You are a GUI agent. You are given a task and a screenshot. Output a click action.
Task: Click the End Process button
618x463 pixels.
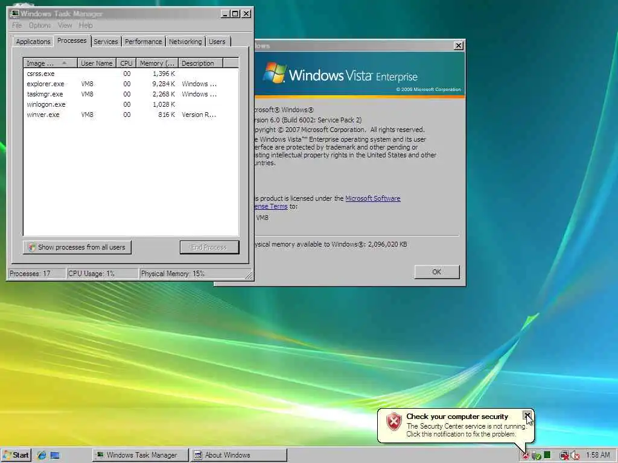tap(209, 247)
